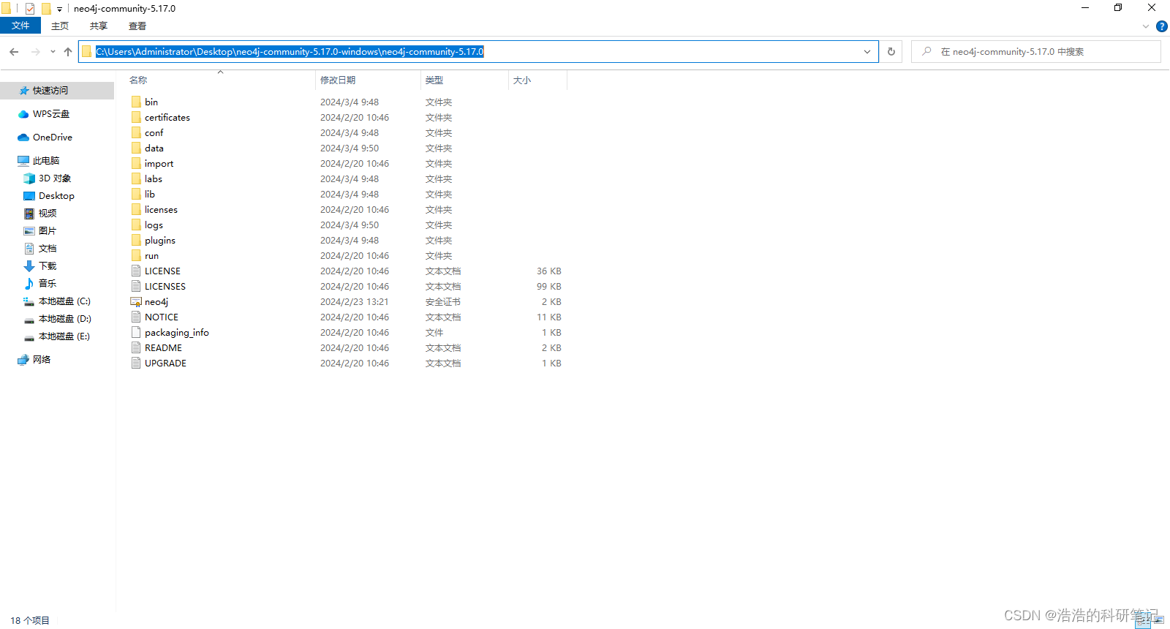
Task: Click the new folder quick access icon
Action: pos(46,9)
